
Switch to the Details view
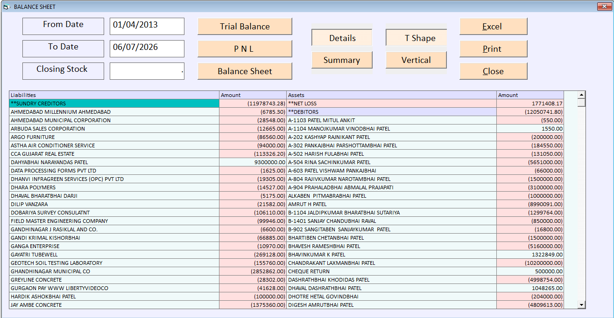342,38
